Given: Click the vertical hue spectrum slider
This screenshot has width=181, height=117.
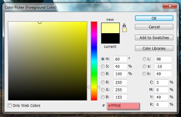Looking at the screenshot, I should pos(94,61).
